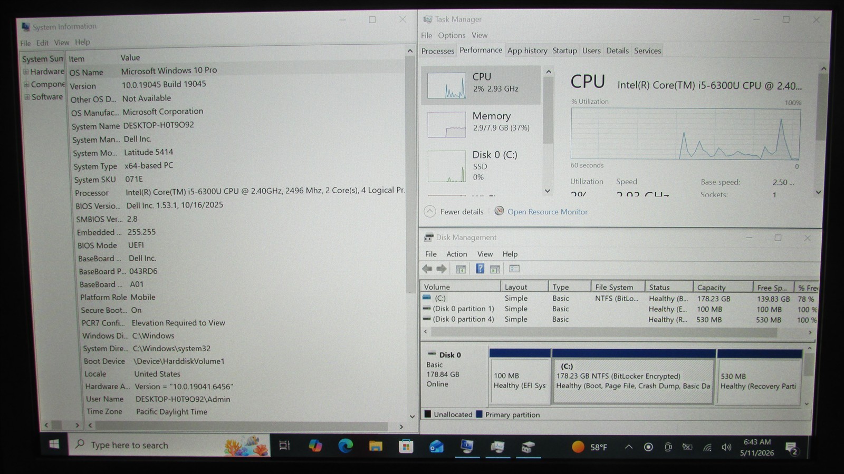Open Outlook from the taskbar
The width and height of the screenshot is (844, 474).
(436, 447)
